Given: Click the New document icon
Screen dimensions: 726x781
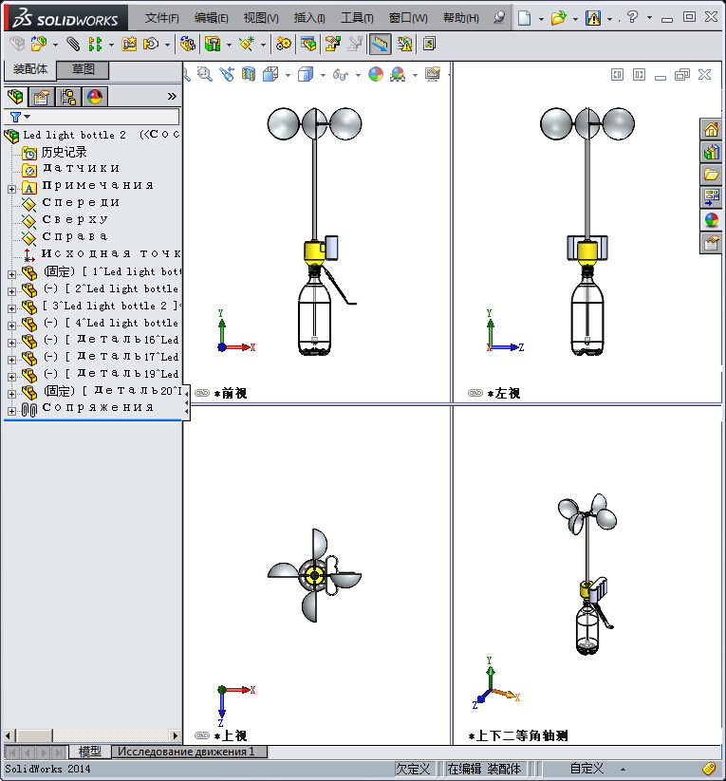Looking at the screenshot, I should [524, 18].
